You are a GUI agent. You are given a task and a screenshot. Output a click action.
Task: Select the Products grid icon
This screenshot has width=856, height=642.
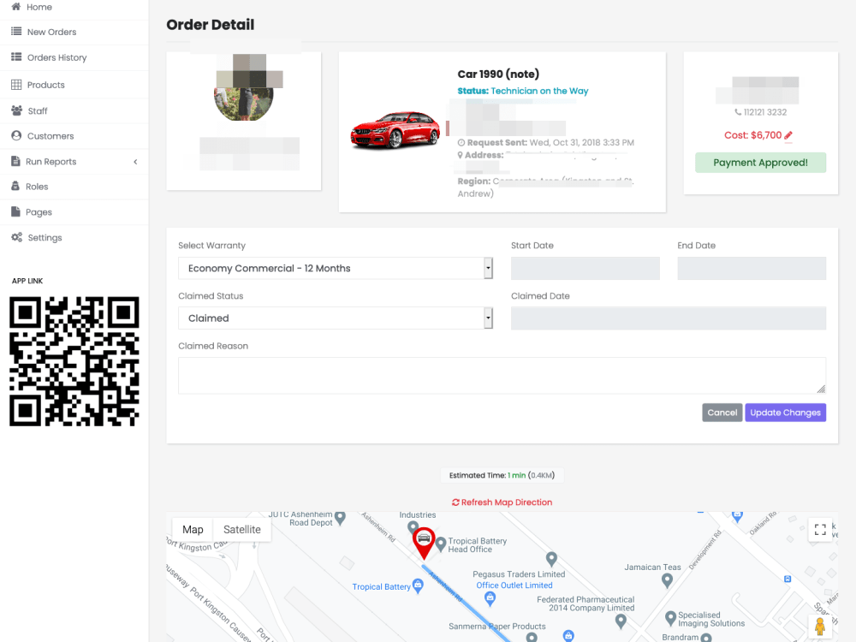coord(18,84)
